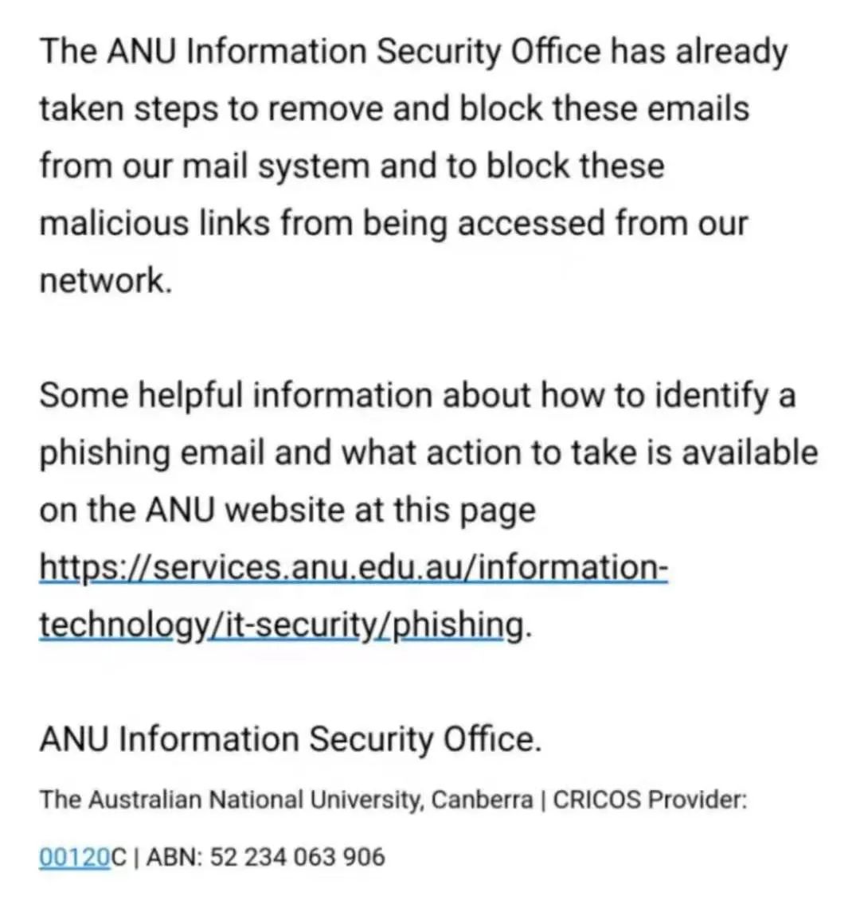
Task: Click the words "how to identify a"
Action: click(668, 397)
